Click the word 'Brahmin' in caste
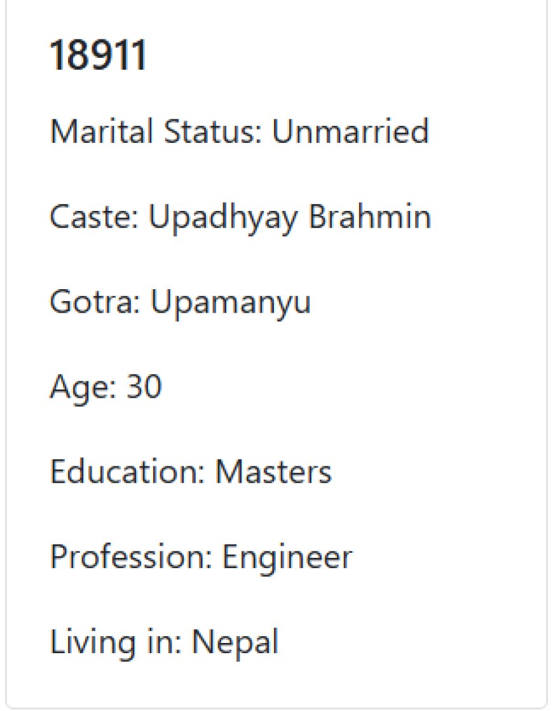The image size is (553, 711). 370,216
